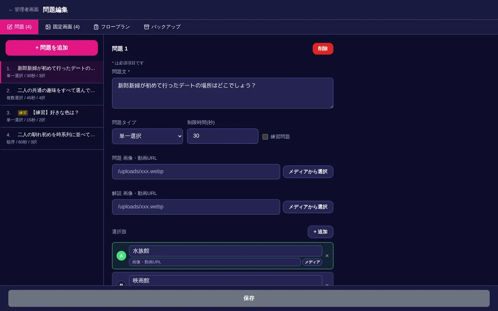The height and width of the screenshot is (311, 498).
Task: Open the 問題タイプ dropdown
Action: point(147,136)
